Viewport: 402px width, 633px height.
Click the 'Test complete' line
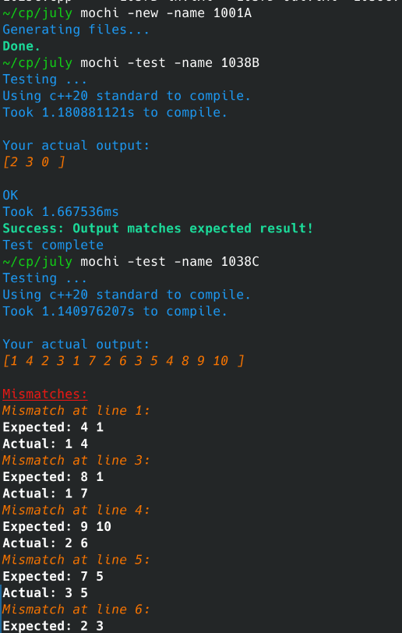coord(53,245)
